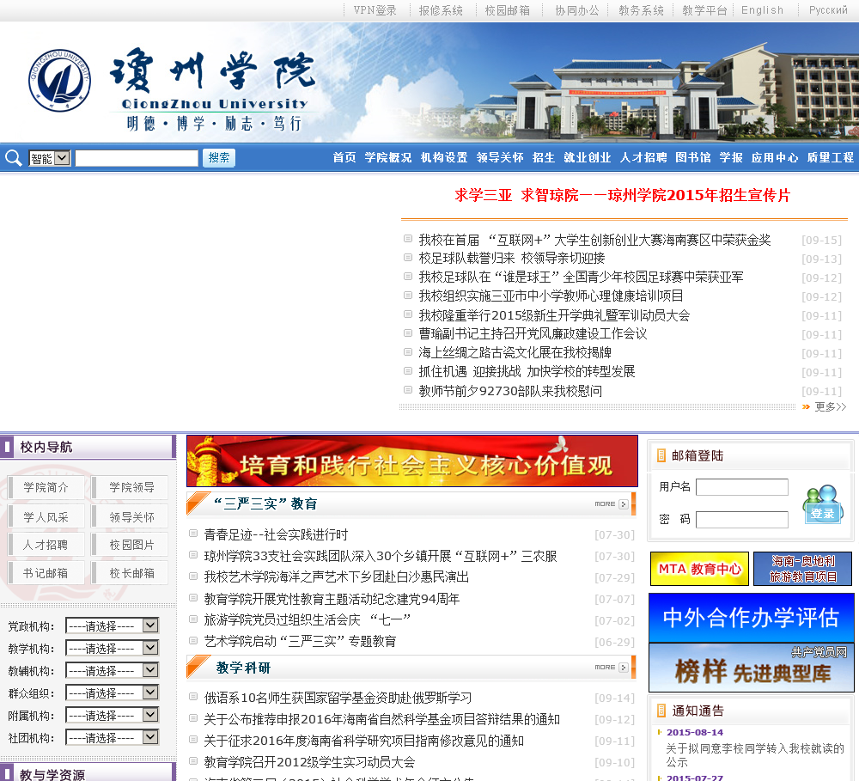Open news 曹瑜副书记主持召开党风廉政建设工作会议

533,333
